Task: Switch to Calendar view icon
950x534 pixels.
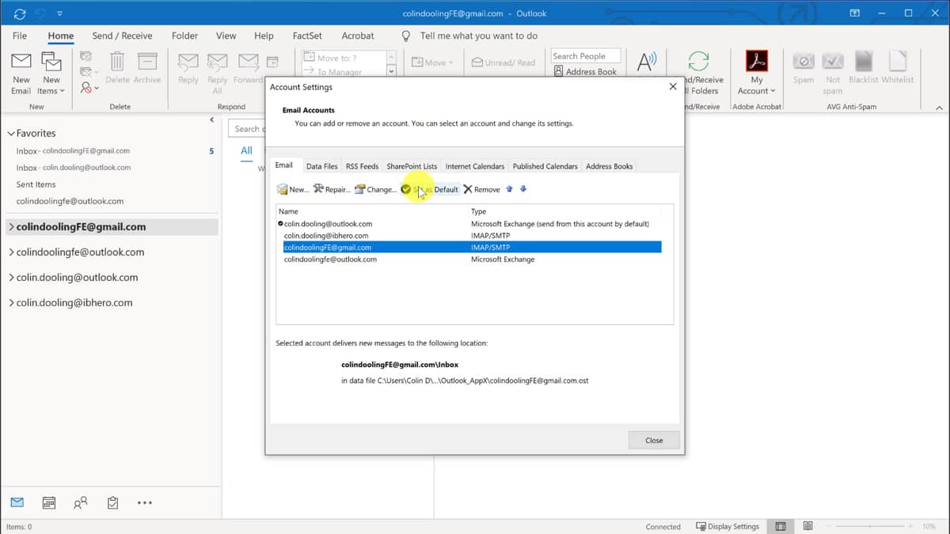Action: pos(49,502)
